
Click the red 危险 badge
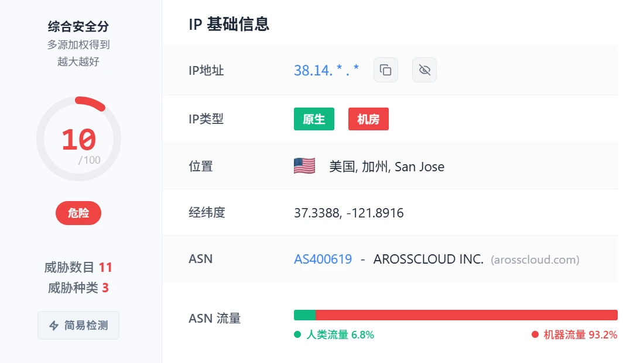tap(78, 213)
